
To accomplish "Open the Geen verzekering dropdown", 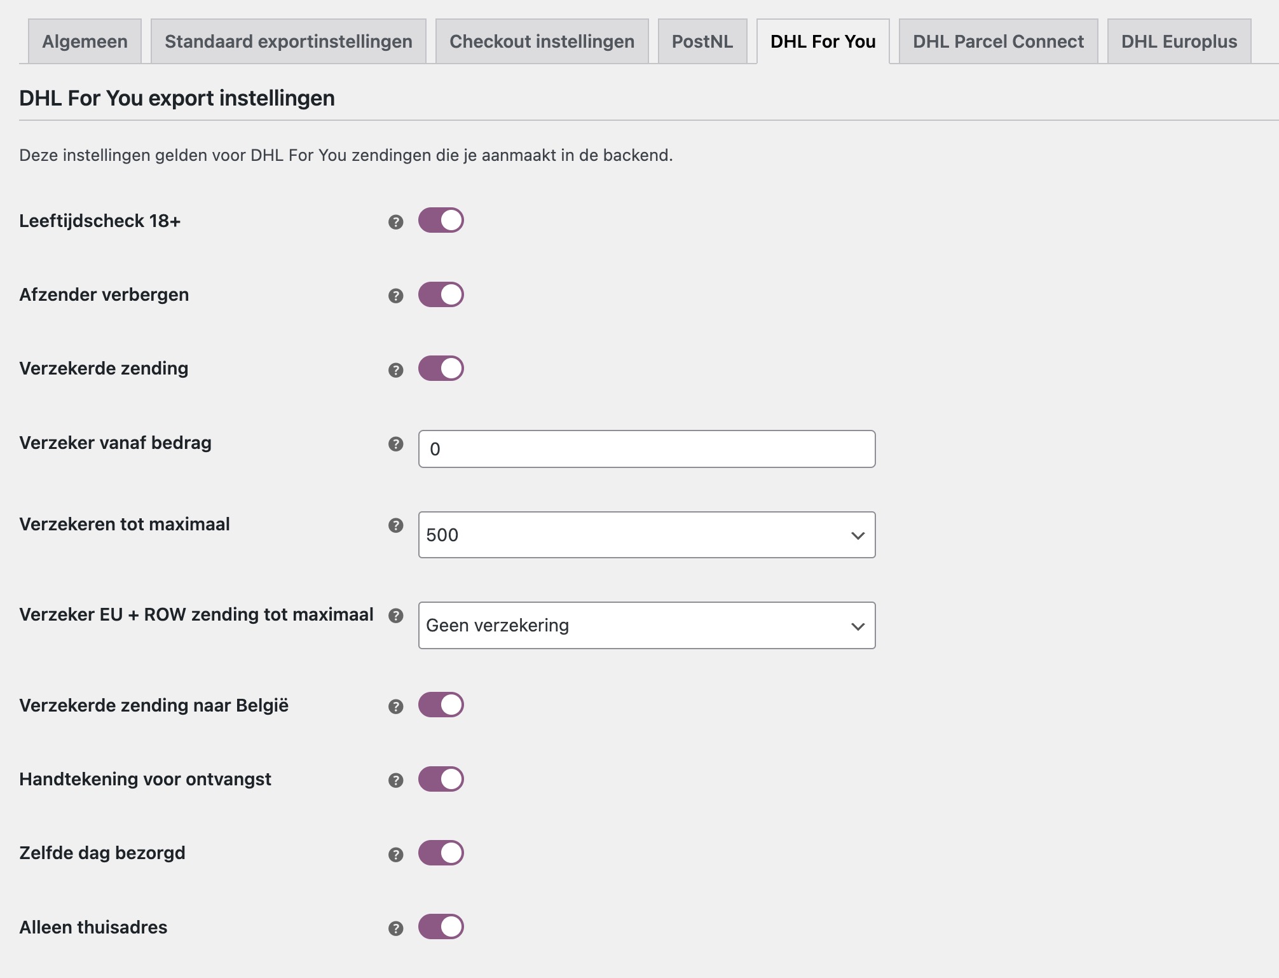I will (x=646, y=625).
